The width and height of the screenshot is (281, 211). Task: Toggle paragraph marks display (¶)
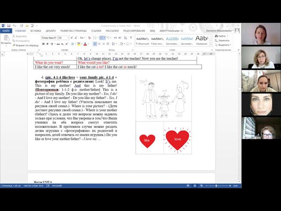[x=131, y=38]
